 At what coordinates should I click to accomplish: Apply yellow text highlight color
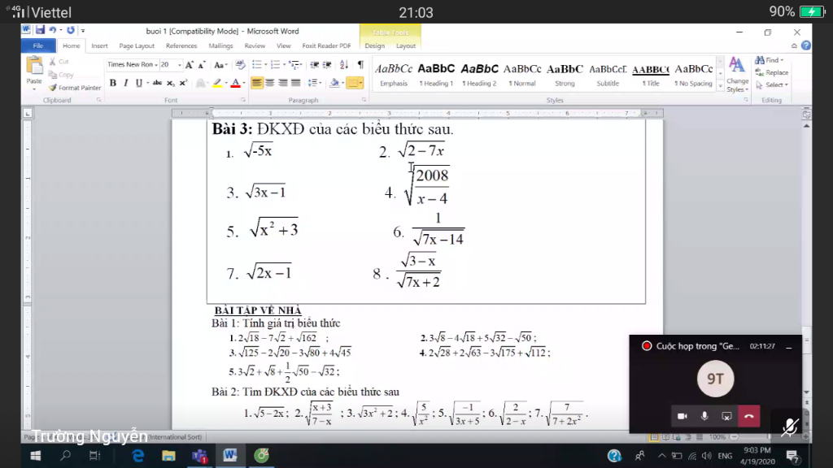pos(217,83)
